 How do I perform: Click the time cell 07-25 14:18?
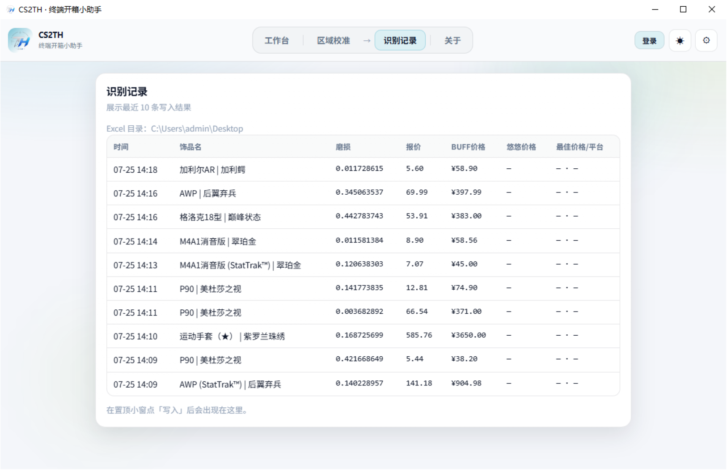(135, 170)
